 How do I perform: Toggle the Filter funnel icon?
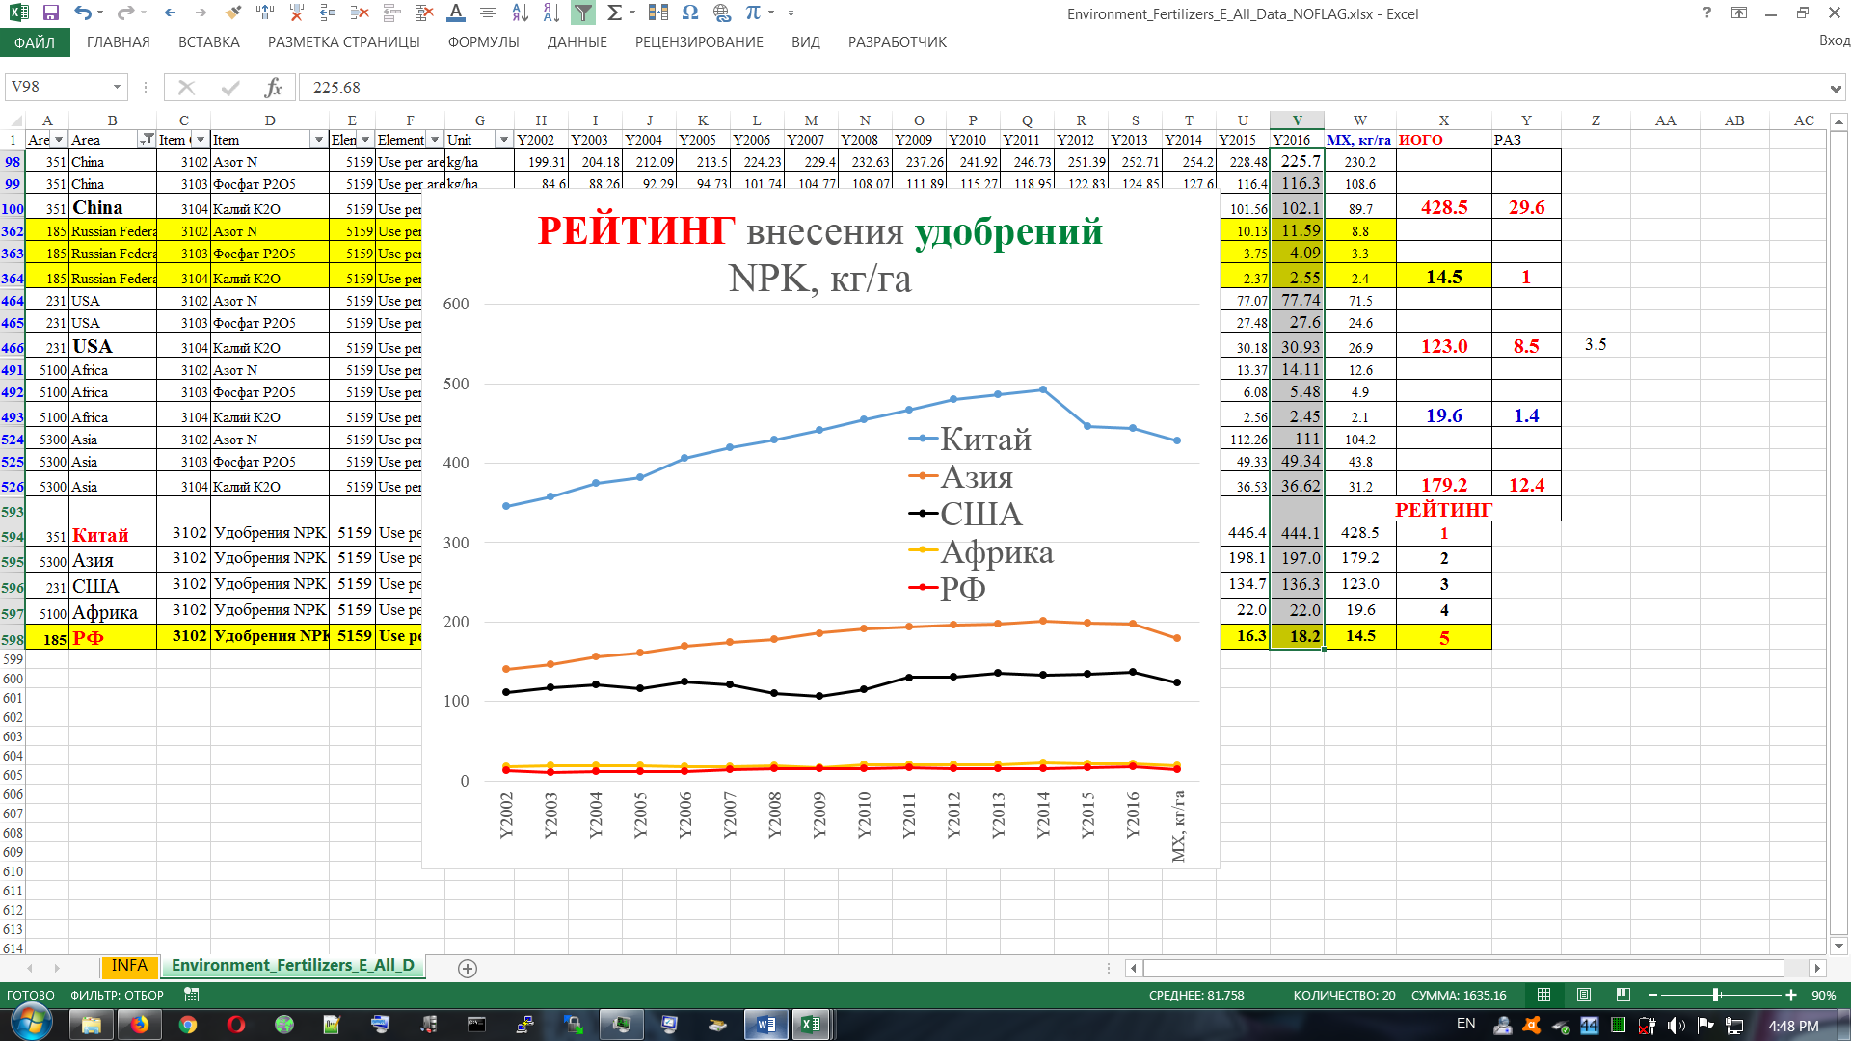click(x=583, y=13)
